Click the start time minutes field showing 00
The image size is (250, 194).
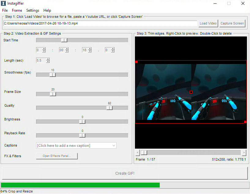pos(62,50)
